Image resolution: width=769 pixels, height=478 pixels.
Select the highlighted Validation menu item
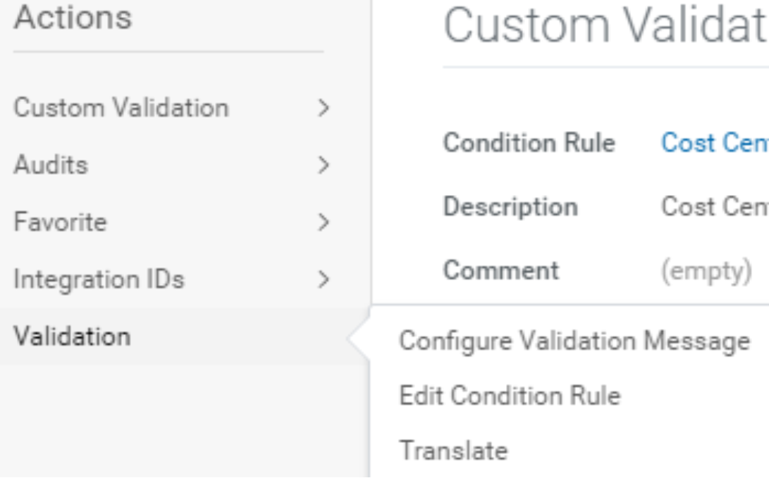coord(185,337)
